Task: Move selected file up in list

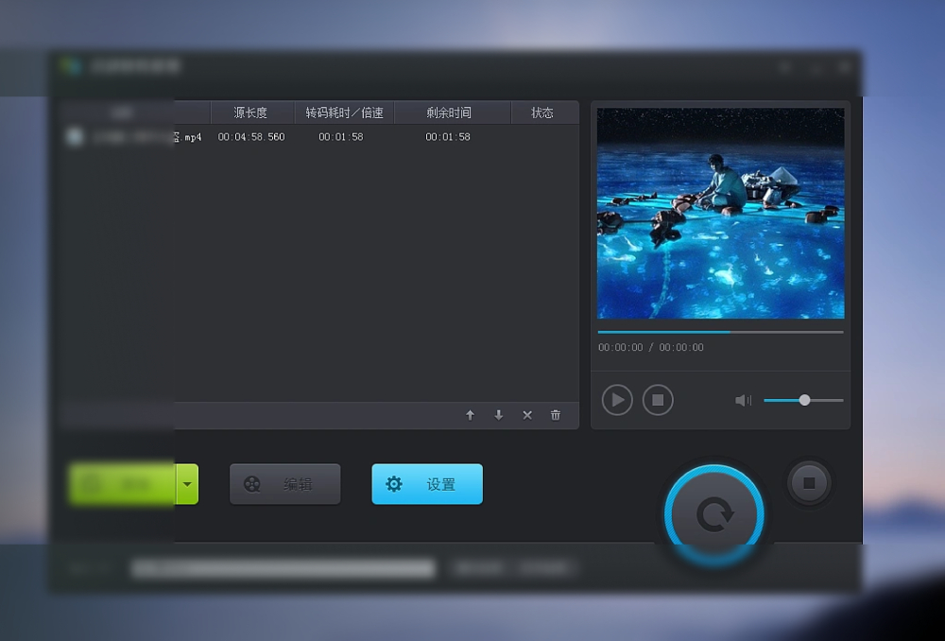Action: (470, 415)
